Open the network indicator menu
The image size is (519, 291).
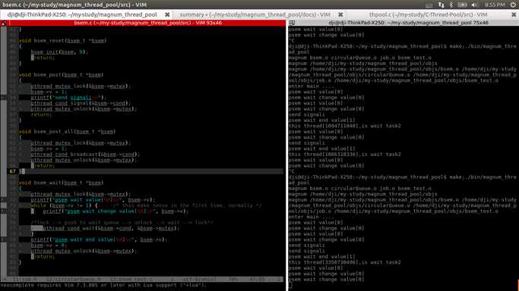pos(441,5)
